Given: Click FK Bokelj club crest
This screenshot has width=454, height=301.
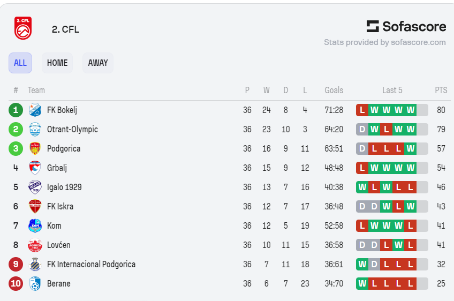Looking at the screenshot, I should (x=35, y=110).
